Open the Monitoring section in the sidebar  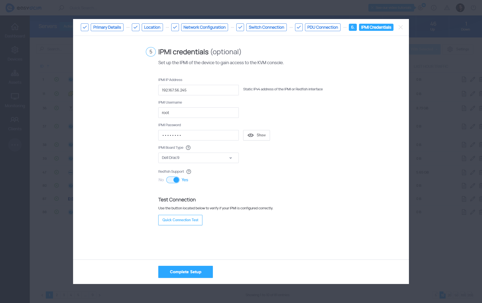coord(15,100)
